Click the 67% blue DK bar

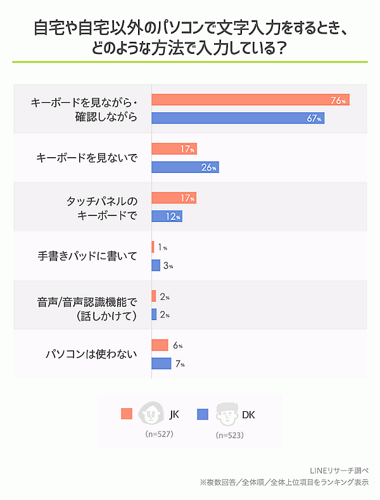click(237, 118)
